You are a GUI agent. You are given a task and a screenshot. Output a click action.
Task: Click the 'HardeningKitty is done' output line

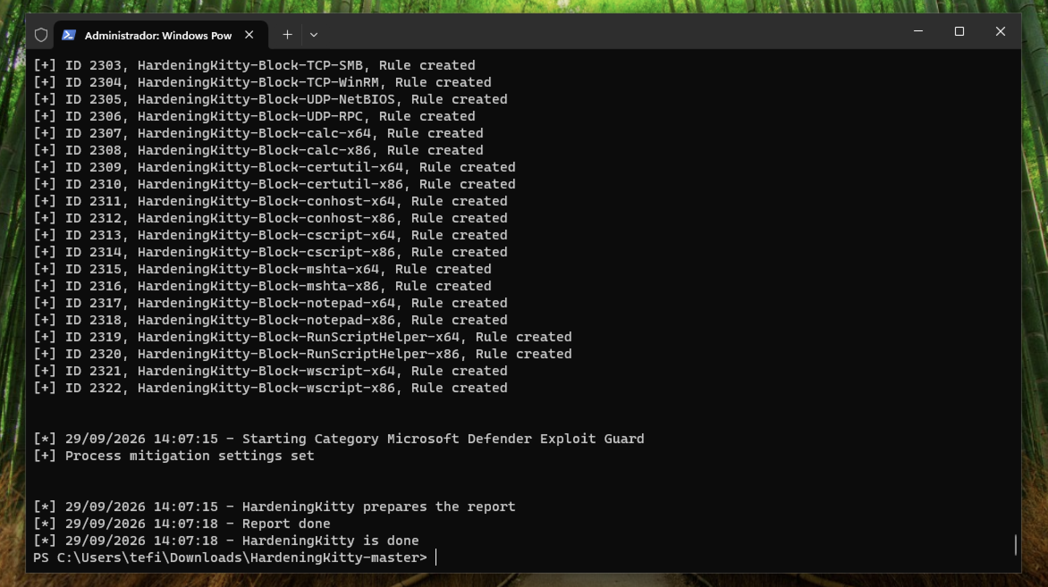[226, 541]
